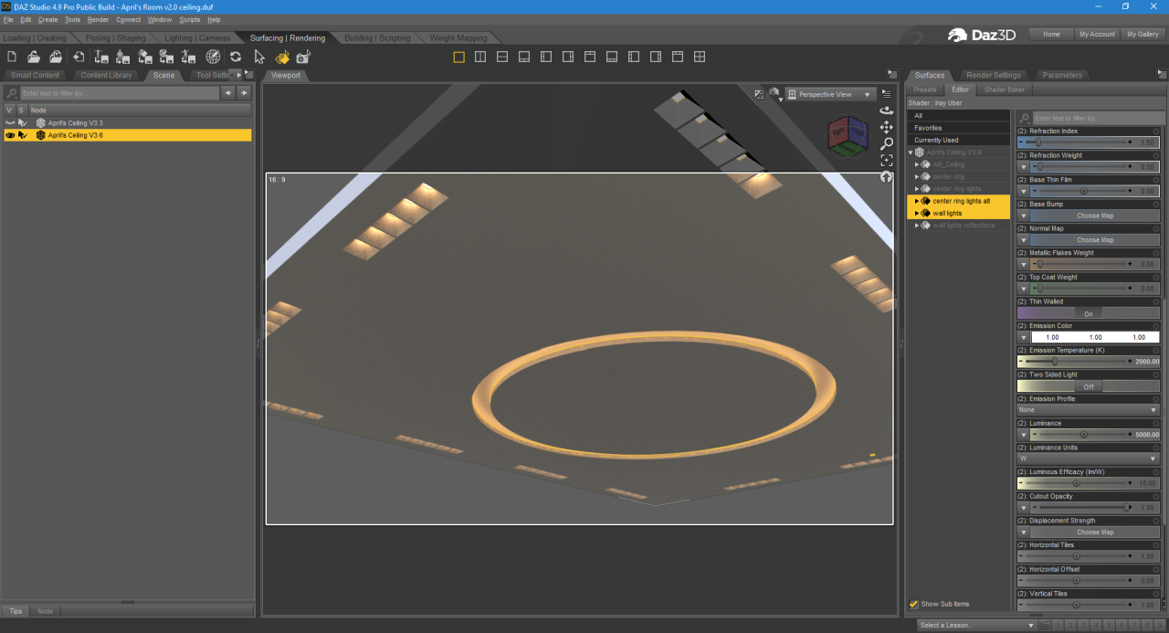Toggle the Thin Walled On switch
Viewport: 1169px width, 633px height.
point(1088,313)
